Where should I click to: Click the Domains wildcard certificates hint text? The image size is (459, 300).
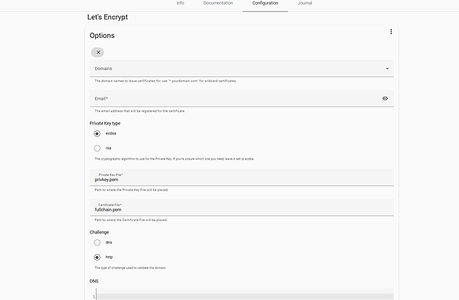click(x=166, y=81)
